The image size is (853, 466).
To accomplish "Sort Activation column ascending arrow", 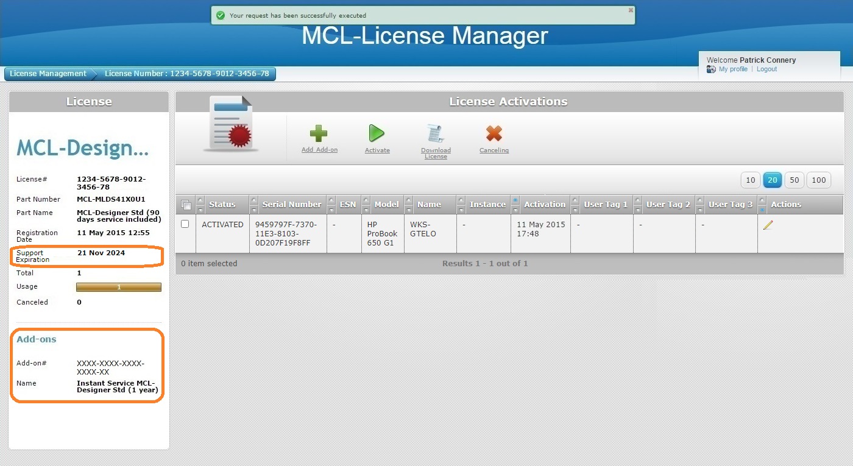I will click(x=515, y=200).
